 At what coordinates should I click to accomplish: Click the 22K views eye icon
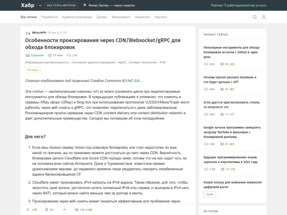click(x=206, y=64)
